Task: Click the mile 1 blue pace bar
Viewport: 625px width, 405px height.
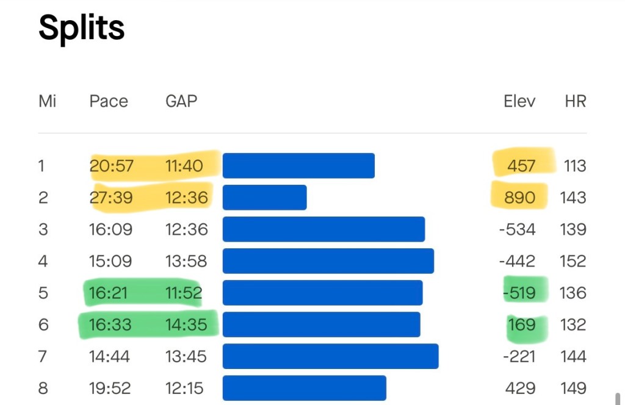Action: click(298, 166)
